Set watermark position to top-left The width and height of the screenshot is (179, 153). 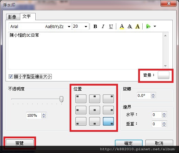(81, 99)
